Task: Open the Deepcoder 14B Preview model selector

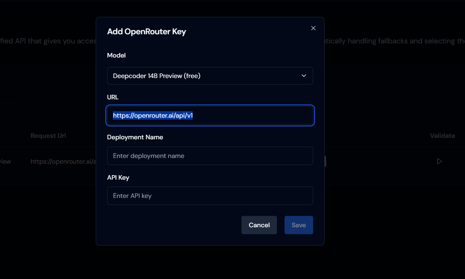Action: point(210,76)
